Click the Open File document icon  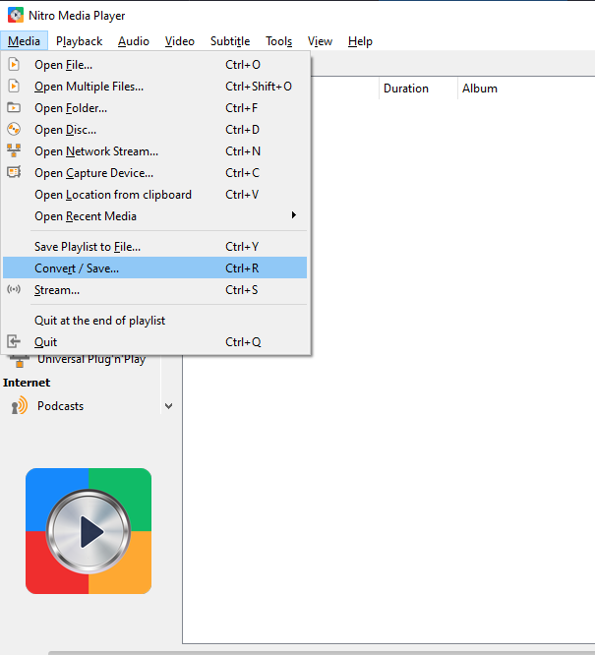[x=14, y=64]
